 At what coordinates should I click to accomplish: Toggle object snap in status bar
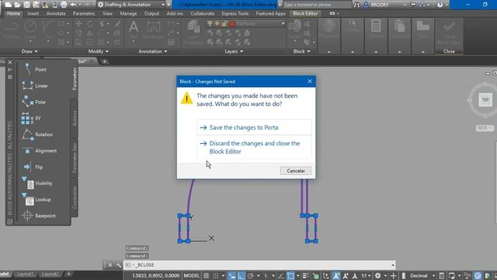[290, 275]
